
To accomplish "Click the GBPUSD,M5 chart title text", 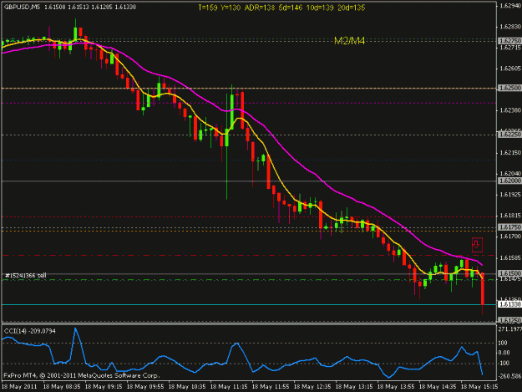I will point(22,7).
